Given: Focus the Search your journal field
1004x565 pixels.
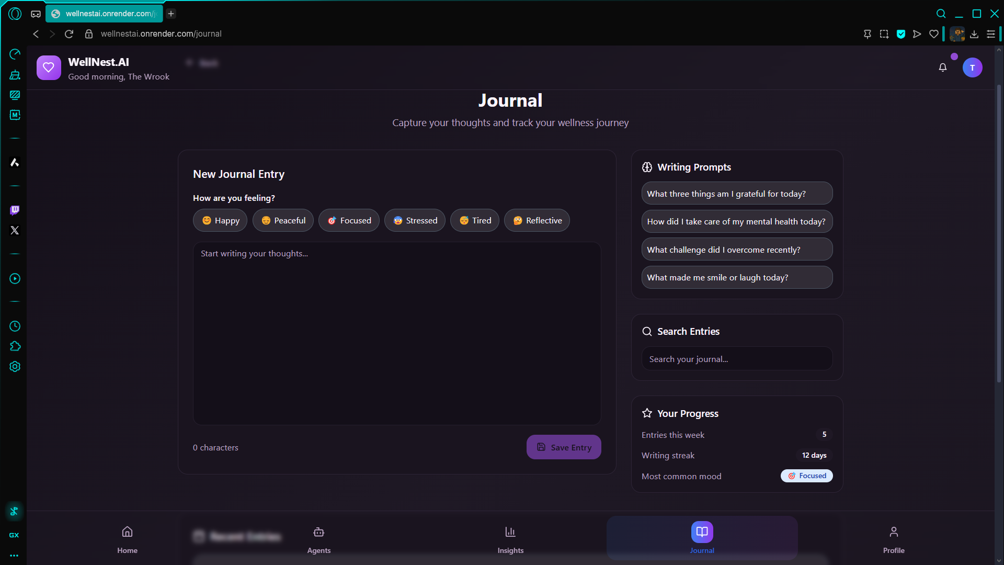Looking at the screenshot, I should (737, 359).
